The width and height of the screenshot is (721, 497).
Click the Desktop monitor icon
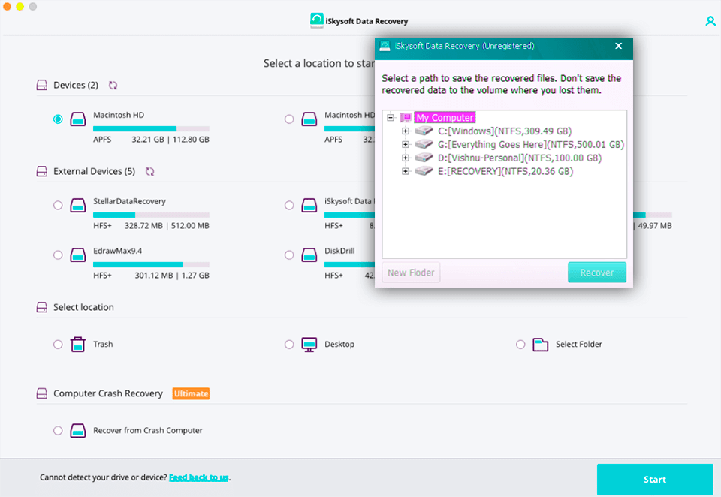tap(309, 345)
